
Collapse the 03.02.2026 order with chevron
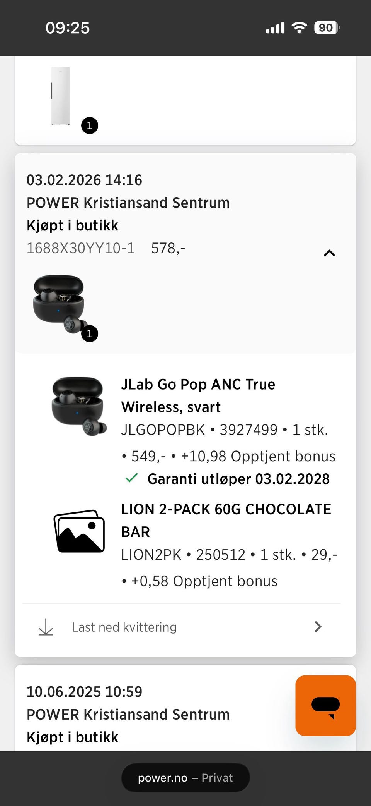click(329, 253)
